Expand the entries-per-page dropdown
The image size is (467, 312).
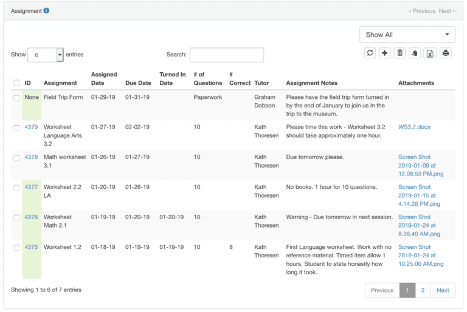coord(60,55)
